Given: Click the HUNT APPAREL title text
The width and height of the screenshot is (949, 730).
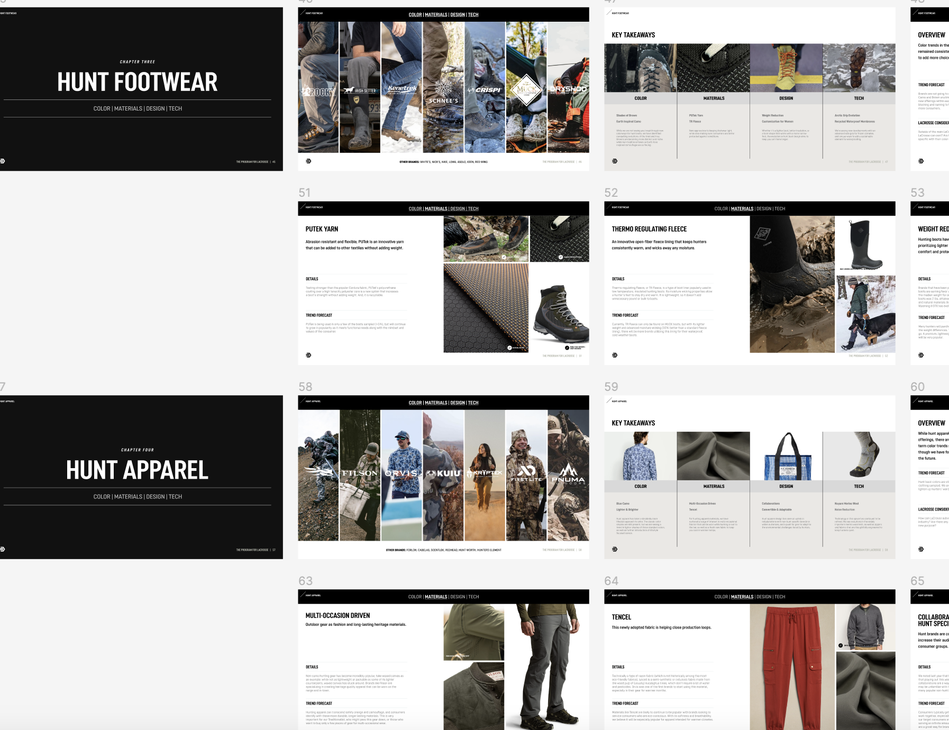Looking at the screenshot, I should click(138, 470).
